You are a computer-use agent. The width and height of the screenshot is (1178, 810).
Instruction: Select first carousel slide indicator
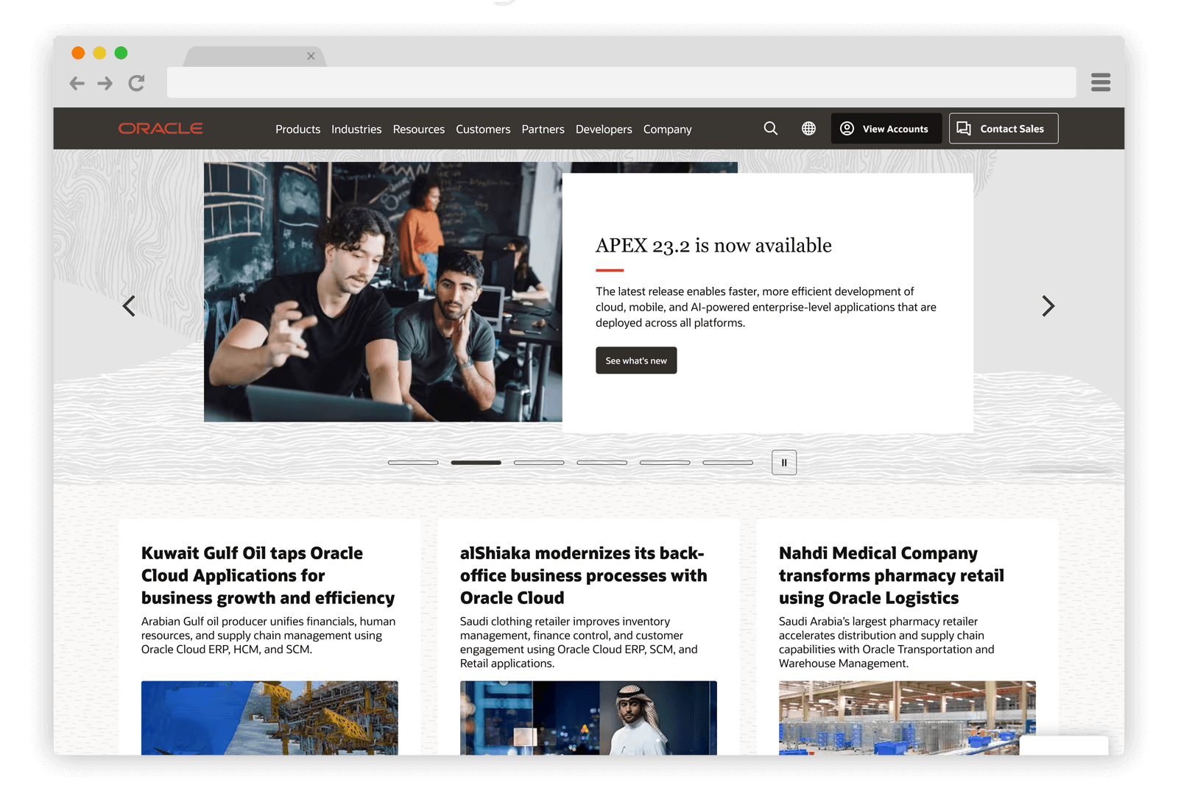413,463
